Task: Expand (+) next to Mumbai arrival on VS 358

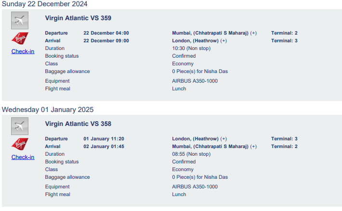Action: point(253,147)
